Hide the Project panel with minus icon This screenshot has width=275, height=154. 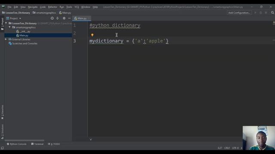pyautogui.click(x=69, y=18)
